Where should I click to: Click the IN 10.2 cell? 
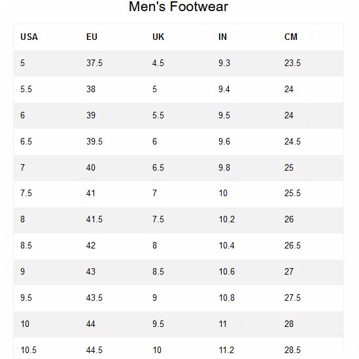(227, 219)
